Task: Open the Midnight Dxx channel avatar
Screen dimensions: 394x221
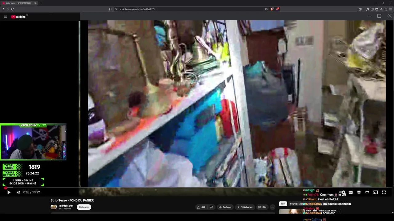Action: tap(54, 207)
